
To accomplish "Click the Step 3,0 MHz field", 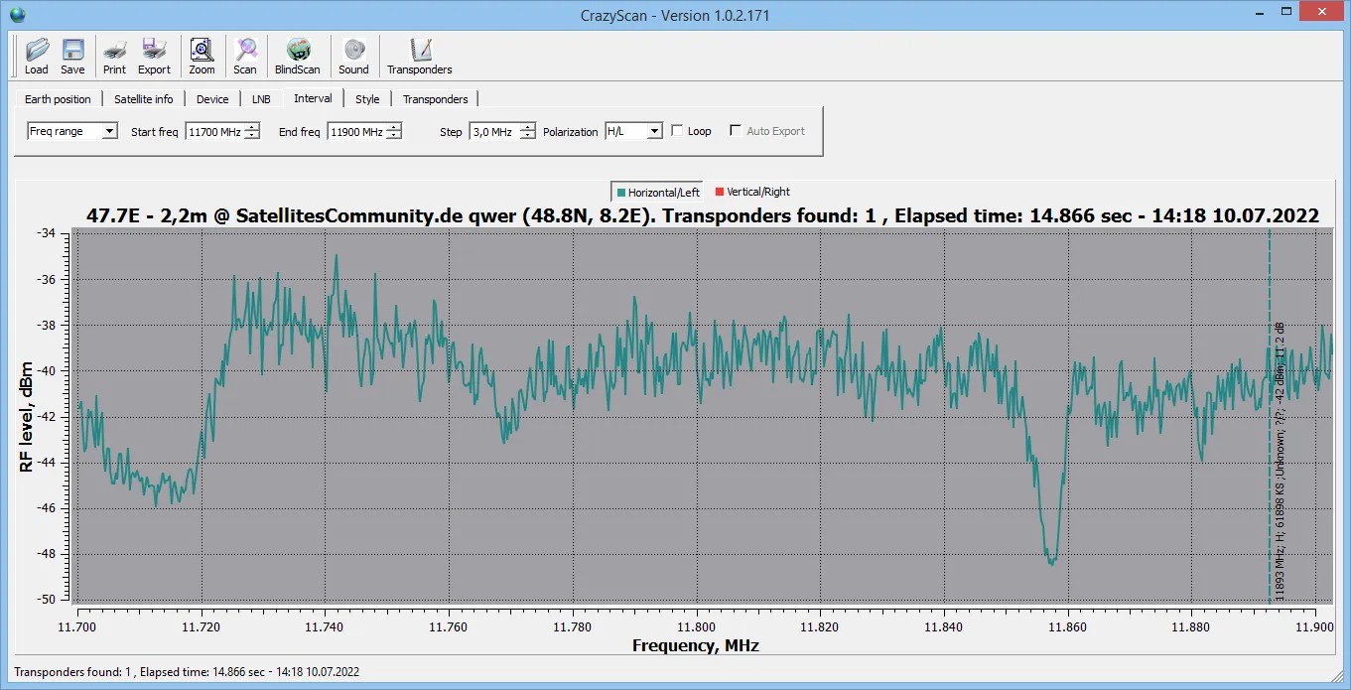I will pyautogui.click(x=494, y=131).
